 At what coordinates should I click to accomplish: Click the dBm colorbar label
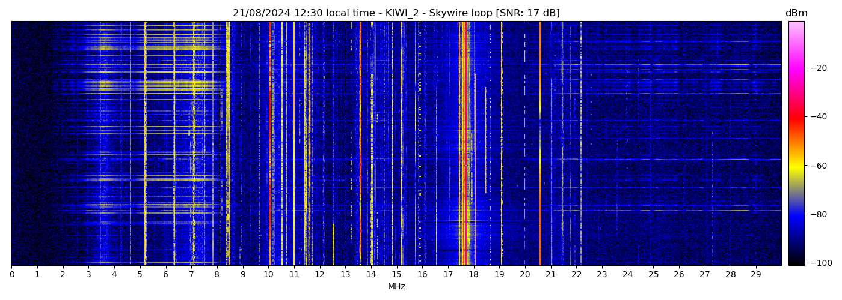pyautogui.click(x=796, y=13)
